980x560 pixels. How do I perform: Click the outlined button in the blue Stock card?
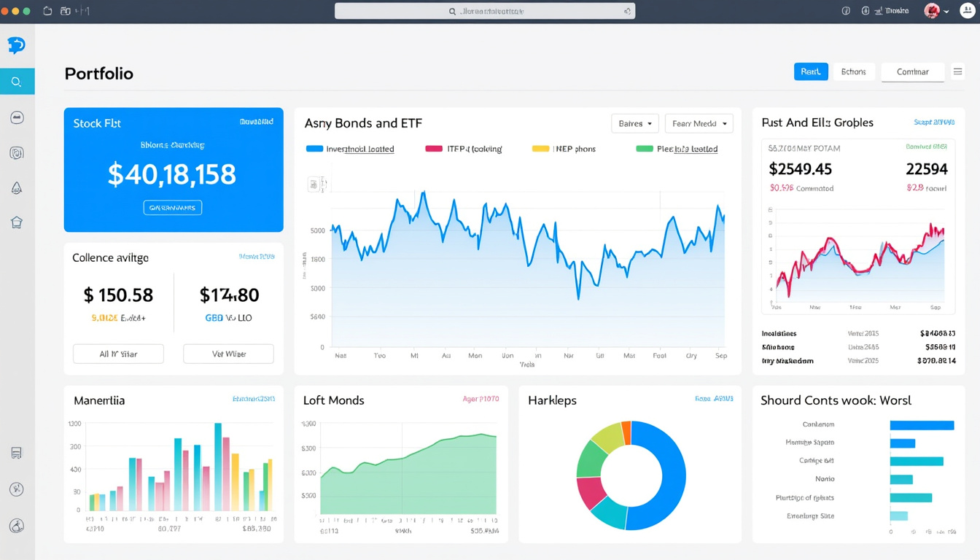(x=173, y=208)
